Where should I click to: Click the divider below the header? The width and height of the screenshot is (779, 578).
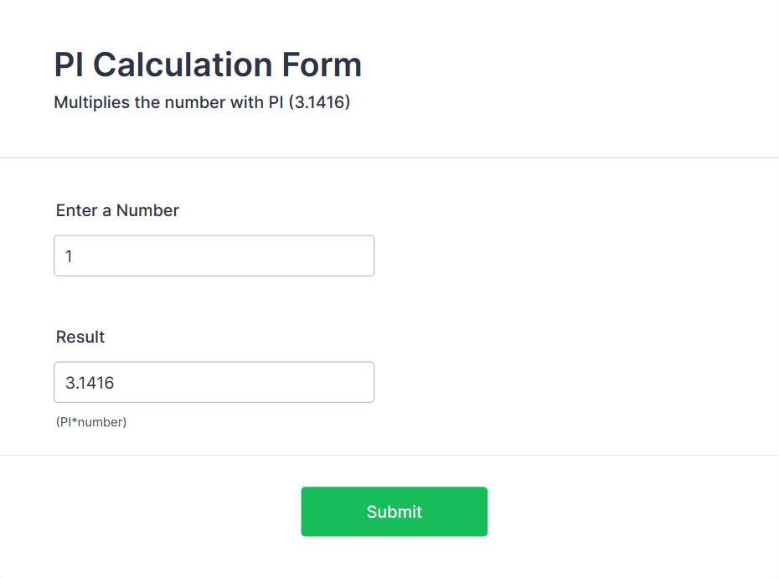coord(389,155)
